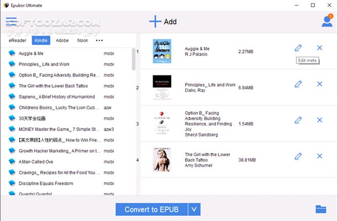The image size is (338, 221).
Task: Minimize the Epubor Ultimate window
Action: (x=296, y=5)
